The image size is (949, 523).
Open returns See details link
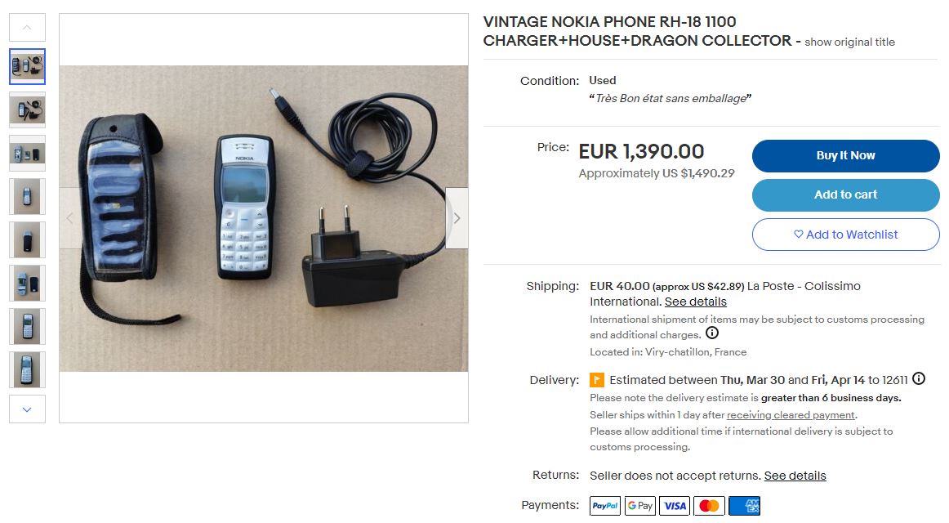(x=795, y=476)
